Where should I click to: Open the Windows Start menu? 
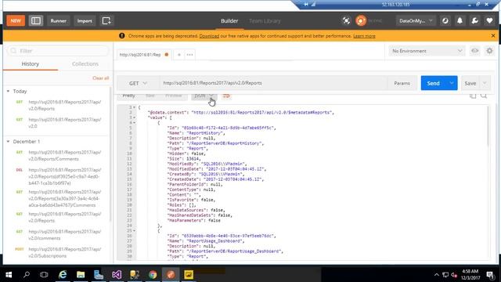coord(9,274)
